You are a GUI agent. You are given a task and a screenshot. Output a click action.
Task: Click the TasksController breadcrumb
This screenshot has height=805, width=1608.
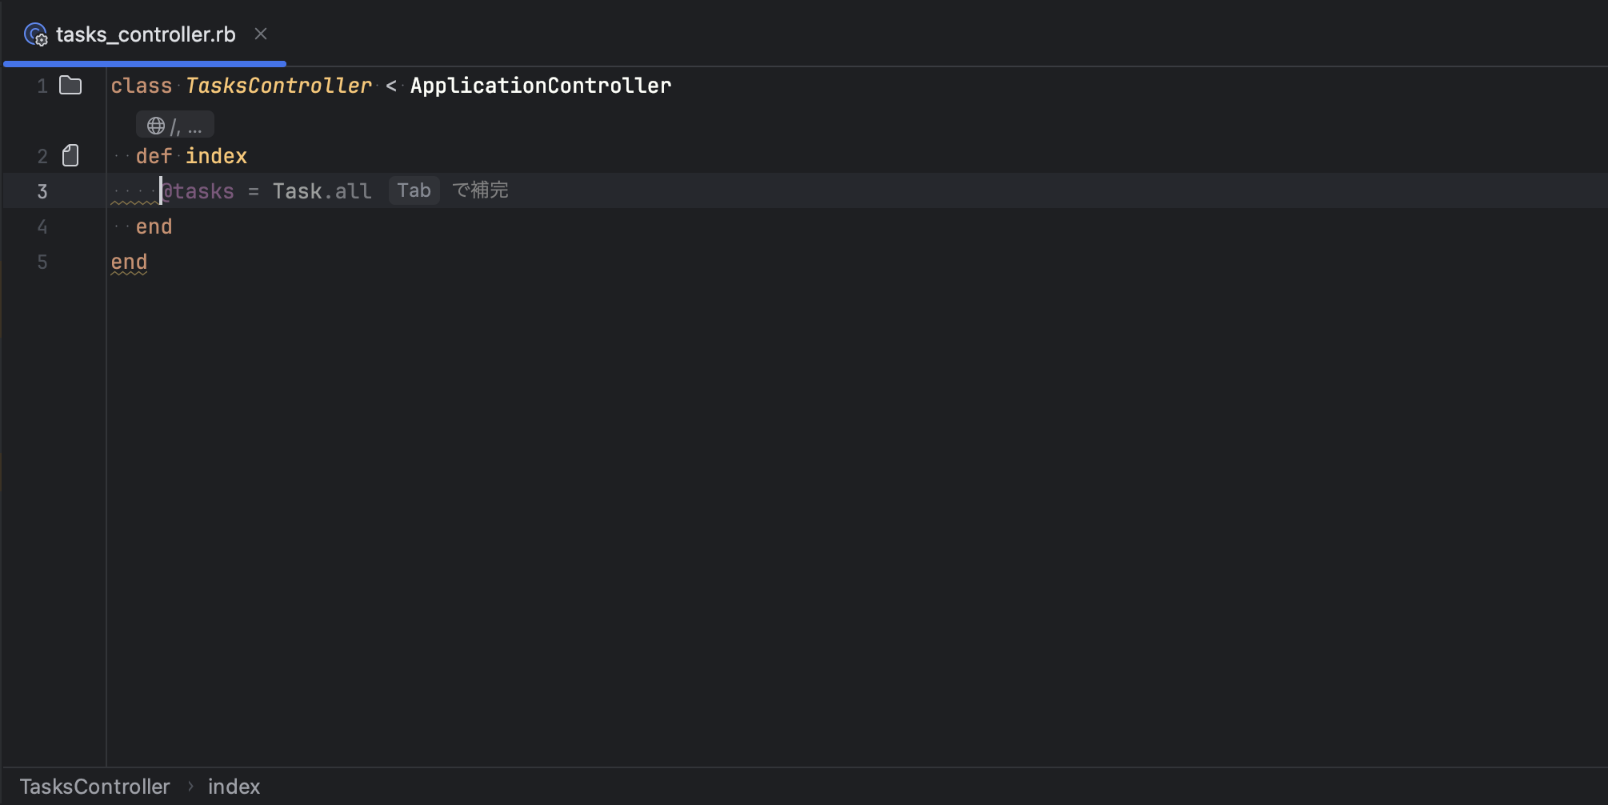tap(95, 787)
